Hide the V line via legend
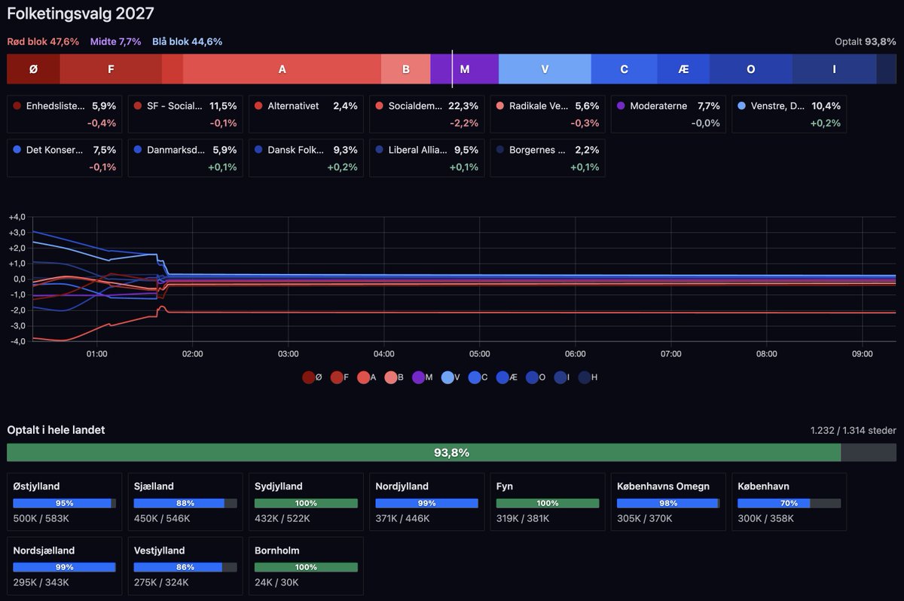 click(450, 377)
